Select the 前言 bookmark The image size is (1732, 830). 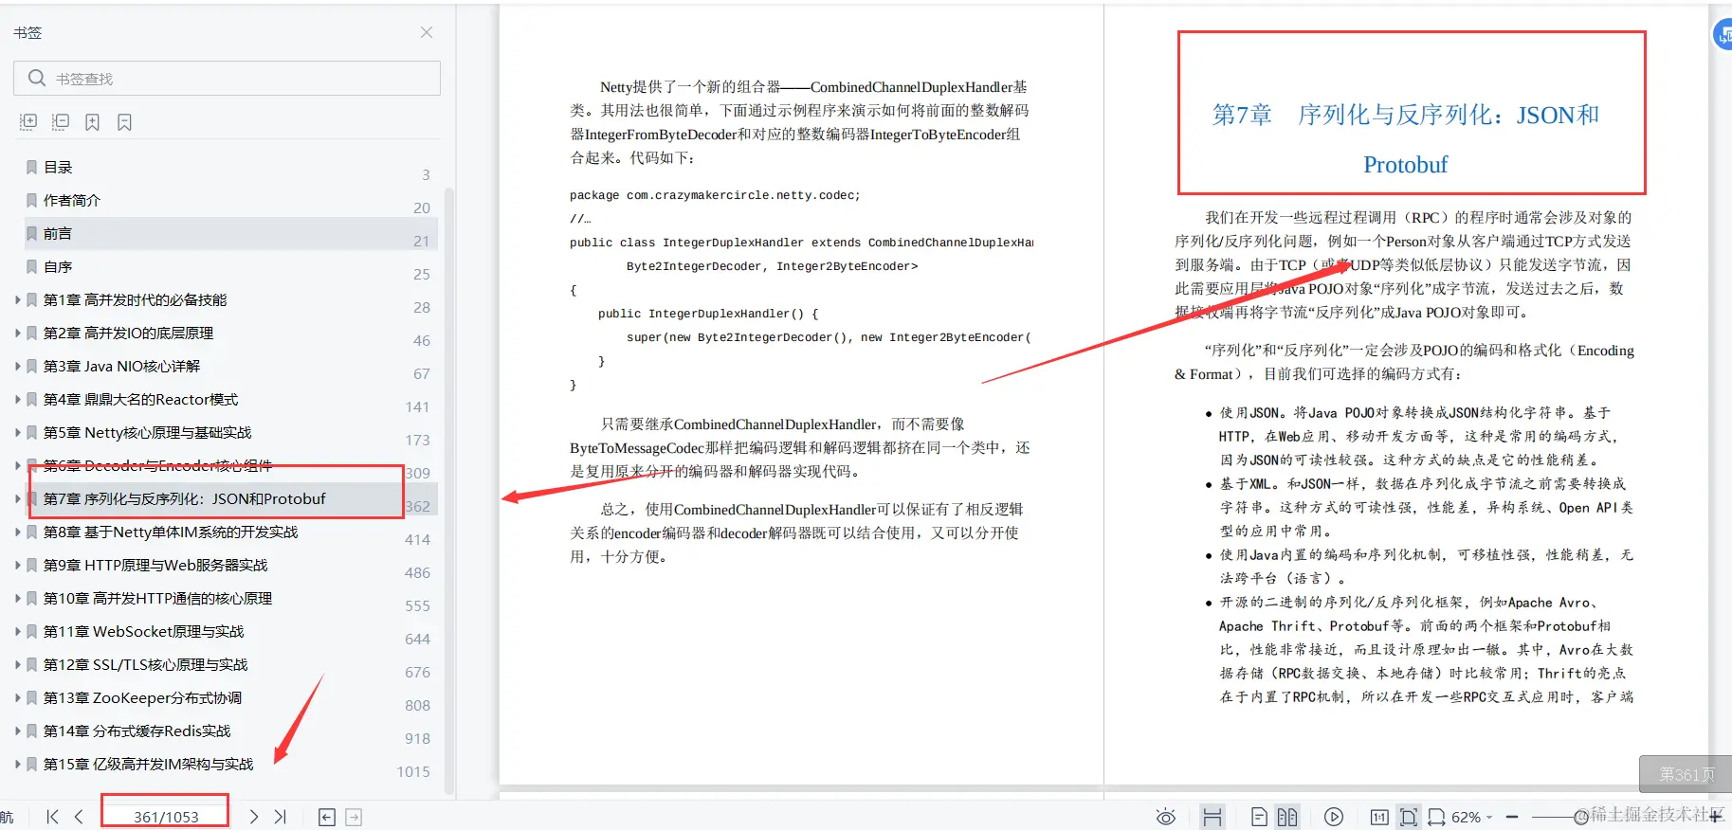(229, 233)
